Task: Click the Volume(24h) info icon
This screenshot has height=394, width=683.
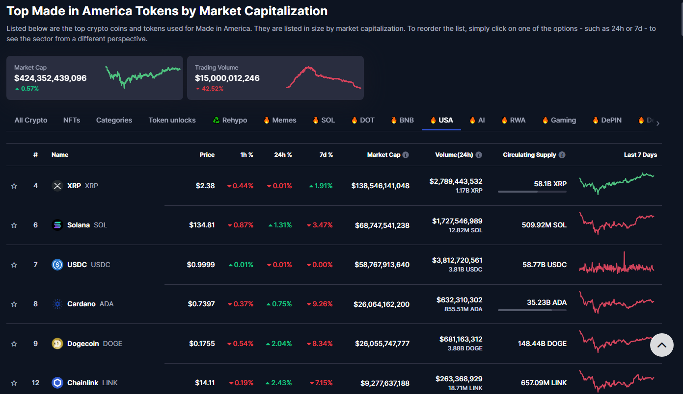Action: [x=479, y=155]
